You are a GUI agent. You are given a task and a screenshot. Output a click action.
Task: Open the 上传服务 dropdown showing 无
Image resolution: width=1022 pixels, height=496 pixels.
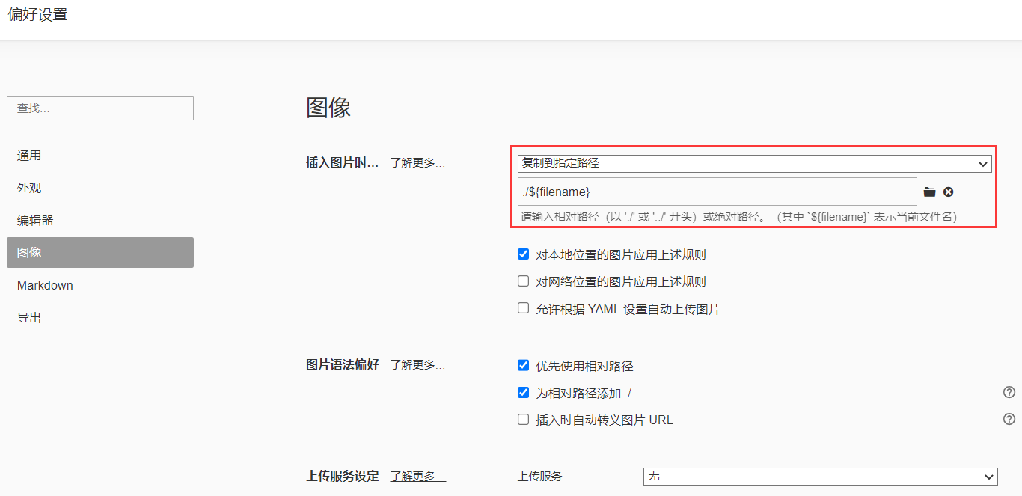point(820,477)
